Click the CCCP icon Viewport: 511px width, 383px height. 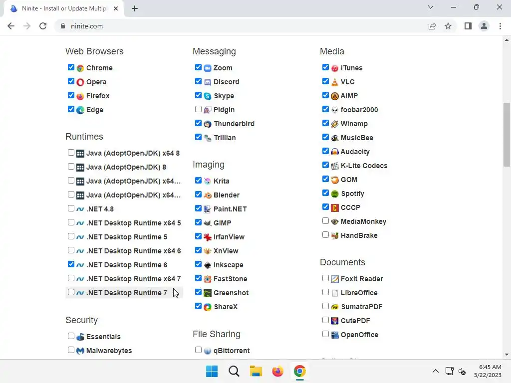coord(335,208)
